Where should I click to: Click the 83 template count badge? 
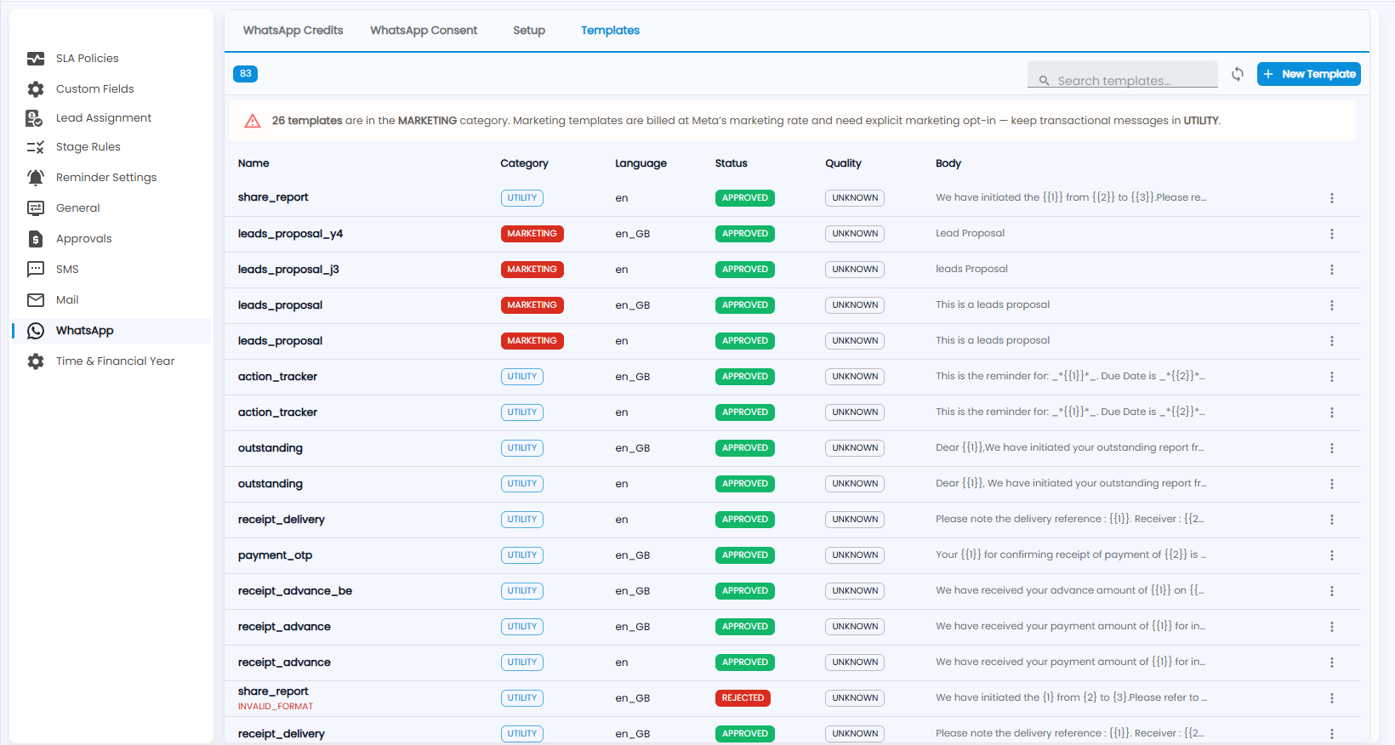coord(245,74)
